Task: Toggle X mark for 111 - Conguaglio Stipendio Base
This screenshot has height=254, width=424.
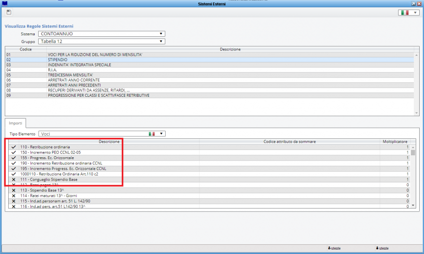Action: click(x=14, y=179)
